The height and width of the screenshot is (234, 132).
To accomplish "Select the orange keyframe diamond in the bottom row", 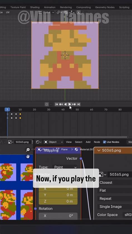I will tap(20, 118).
